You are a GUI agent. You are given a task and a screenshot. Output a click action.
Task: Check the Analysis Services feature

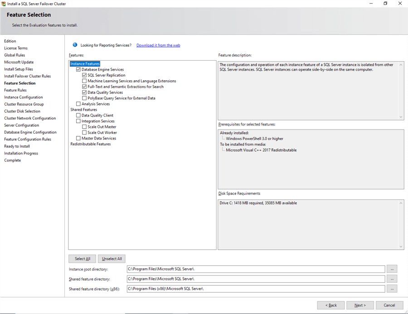tap(78, 104)
